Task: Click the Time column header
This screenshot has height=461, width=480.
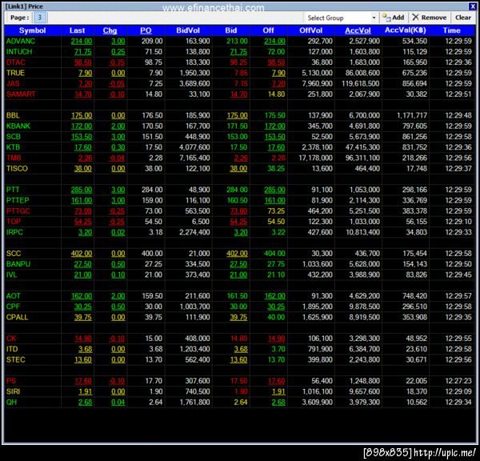Action: click(x=451, y=30)
